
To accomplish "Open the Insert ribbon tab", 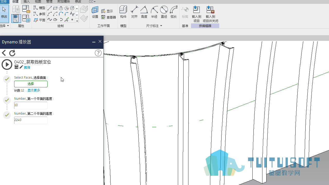I will 27,2.
